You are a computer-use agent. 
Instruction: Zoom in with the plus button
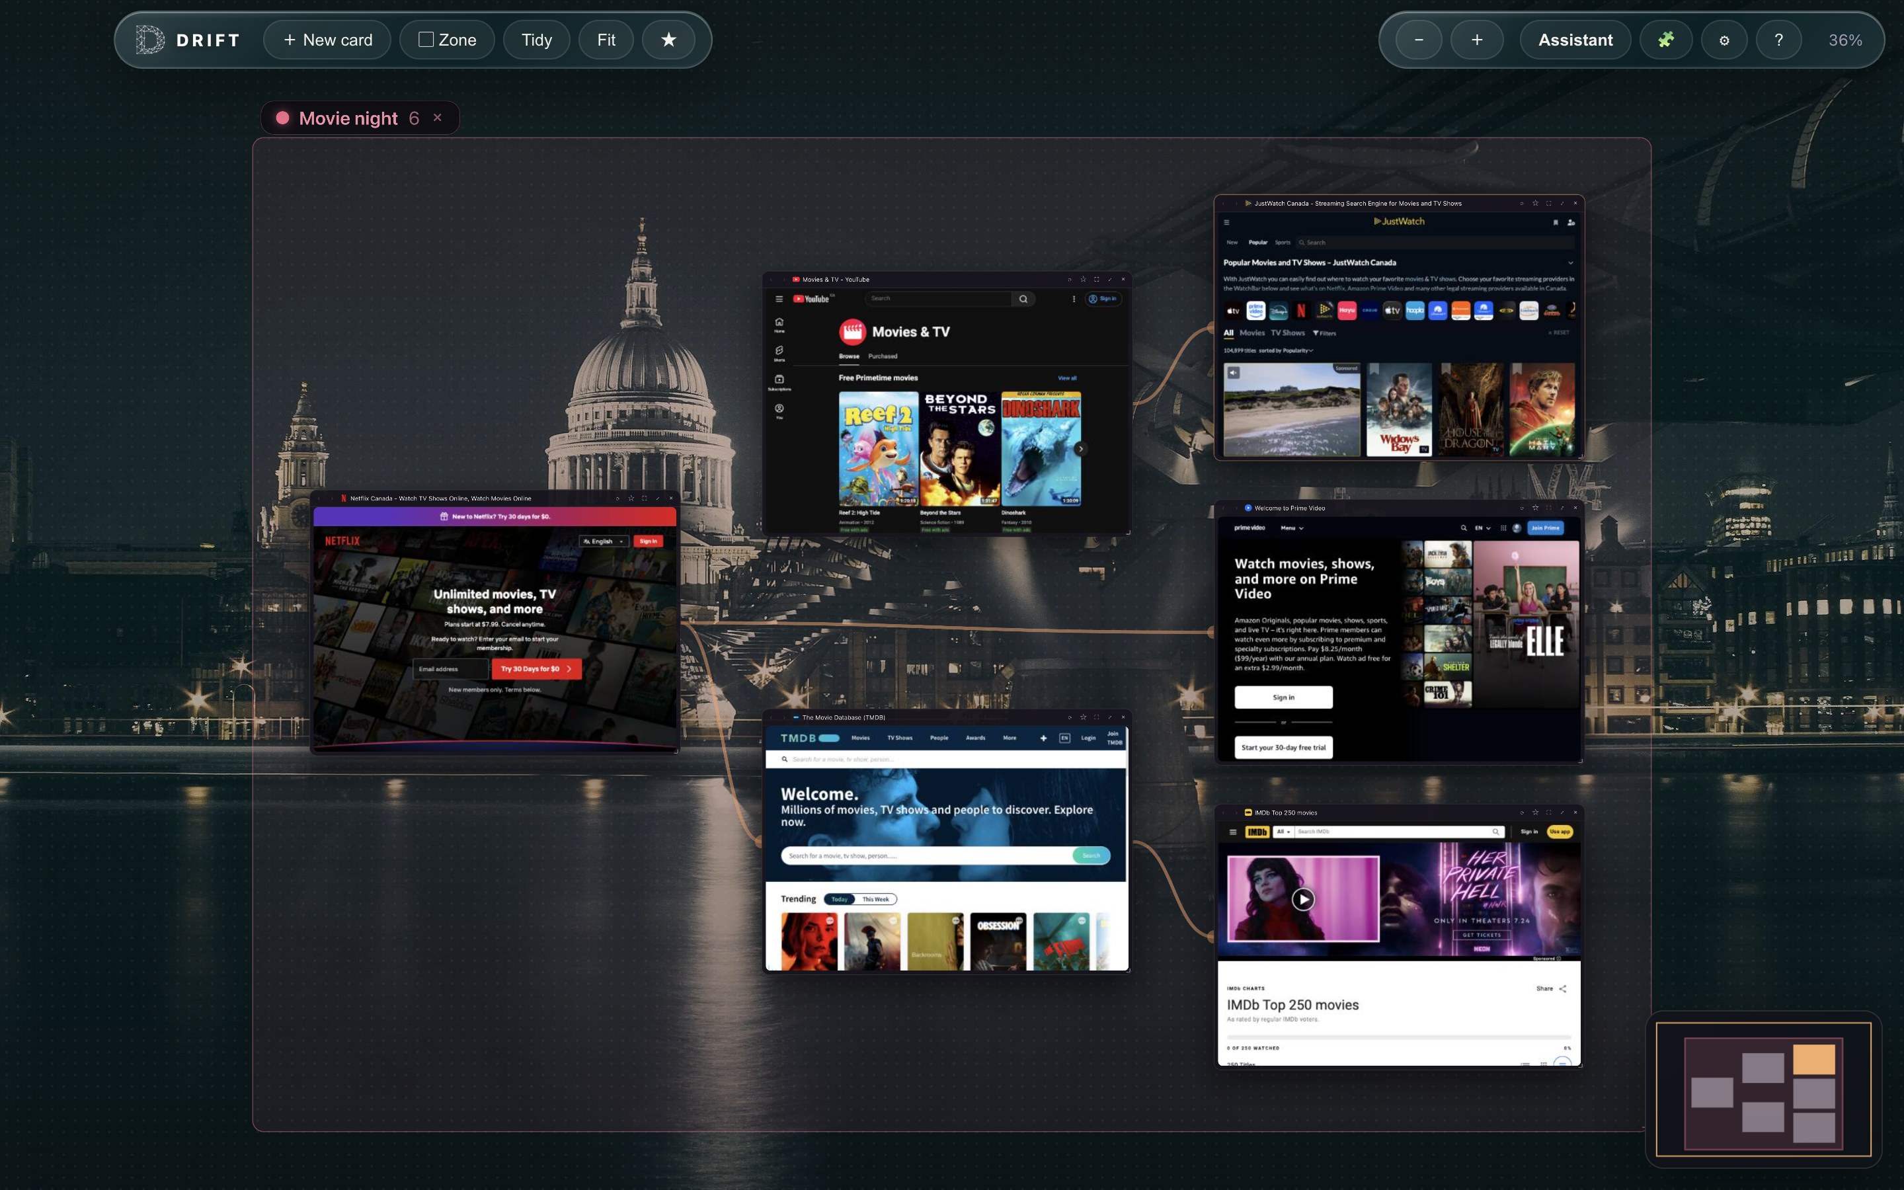click(1477, 40)
